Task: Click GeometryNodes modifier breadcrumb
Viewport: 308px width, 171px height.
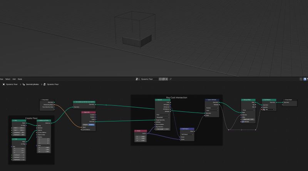Action: pyautogui.click(x=32, y=84)
